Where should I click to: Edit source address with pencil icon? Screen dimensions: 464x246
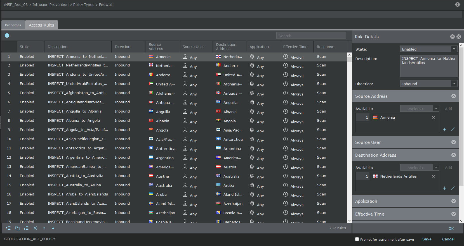(453, 129)
